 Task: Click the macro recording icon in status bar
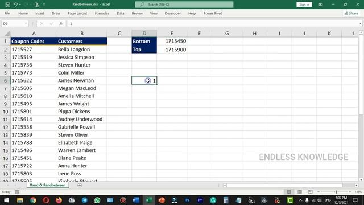pyautogui.click(x=18, y=192)
